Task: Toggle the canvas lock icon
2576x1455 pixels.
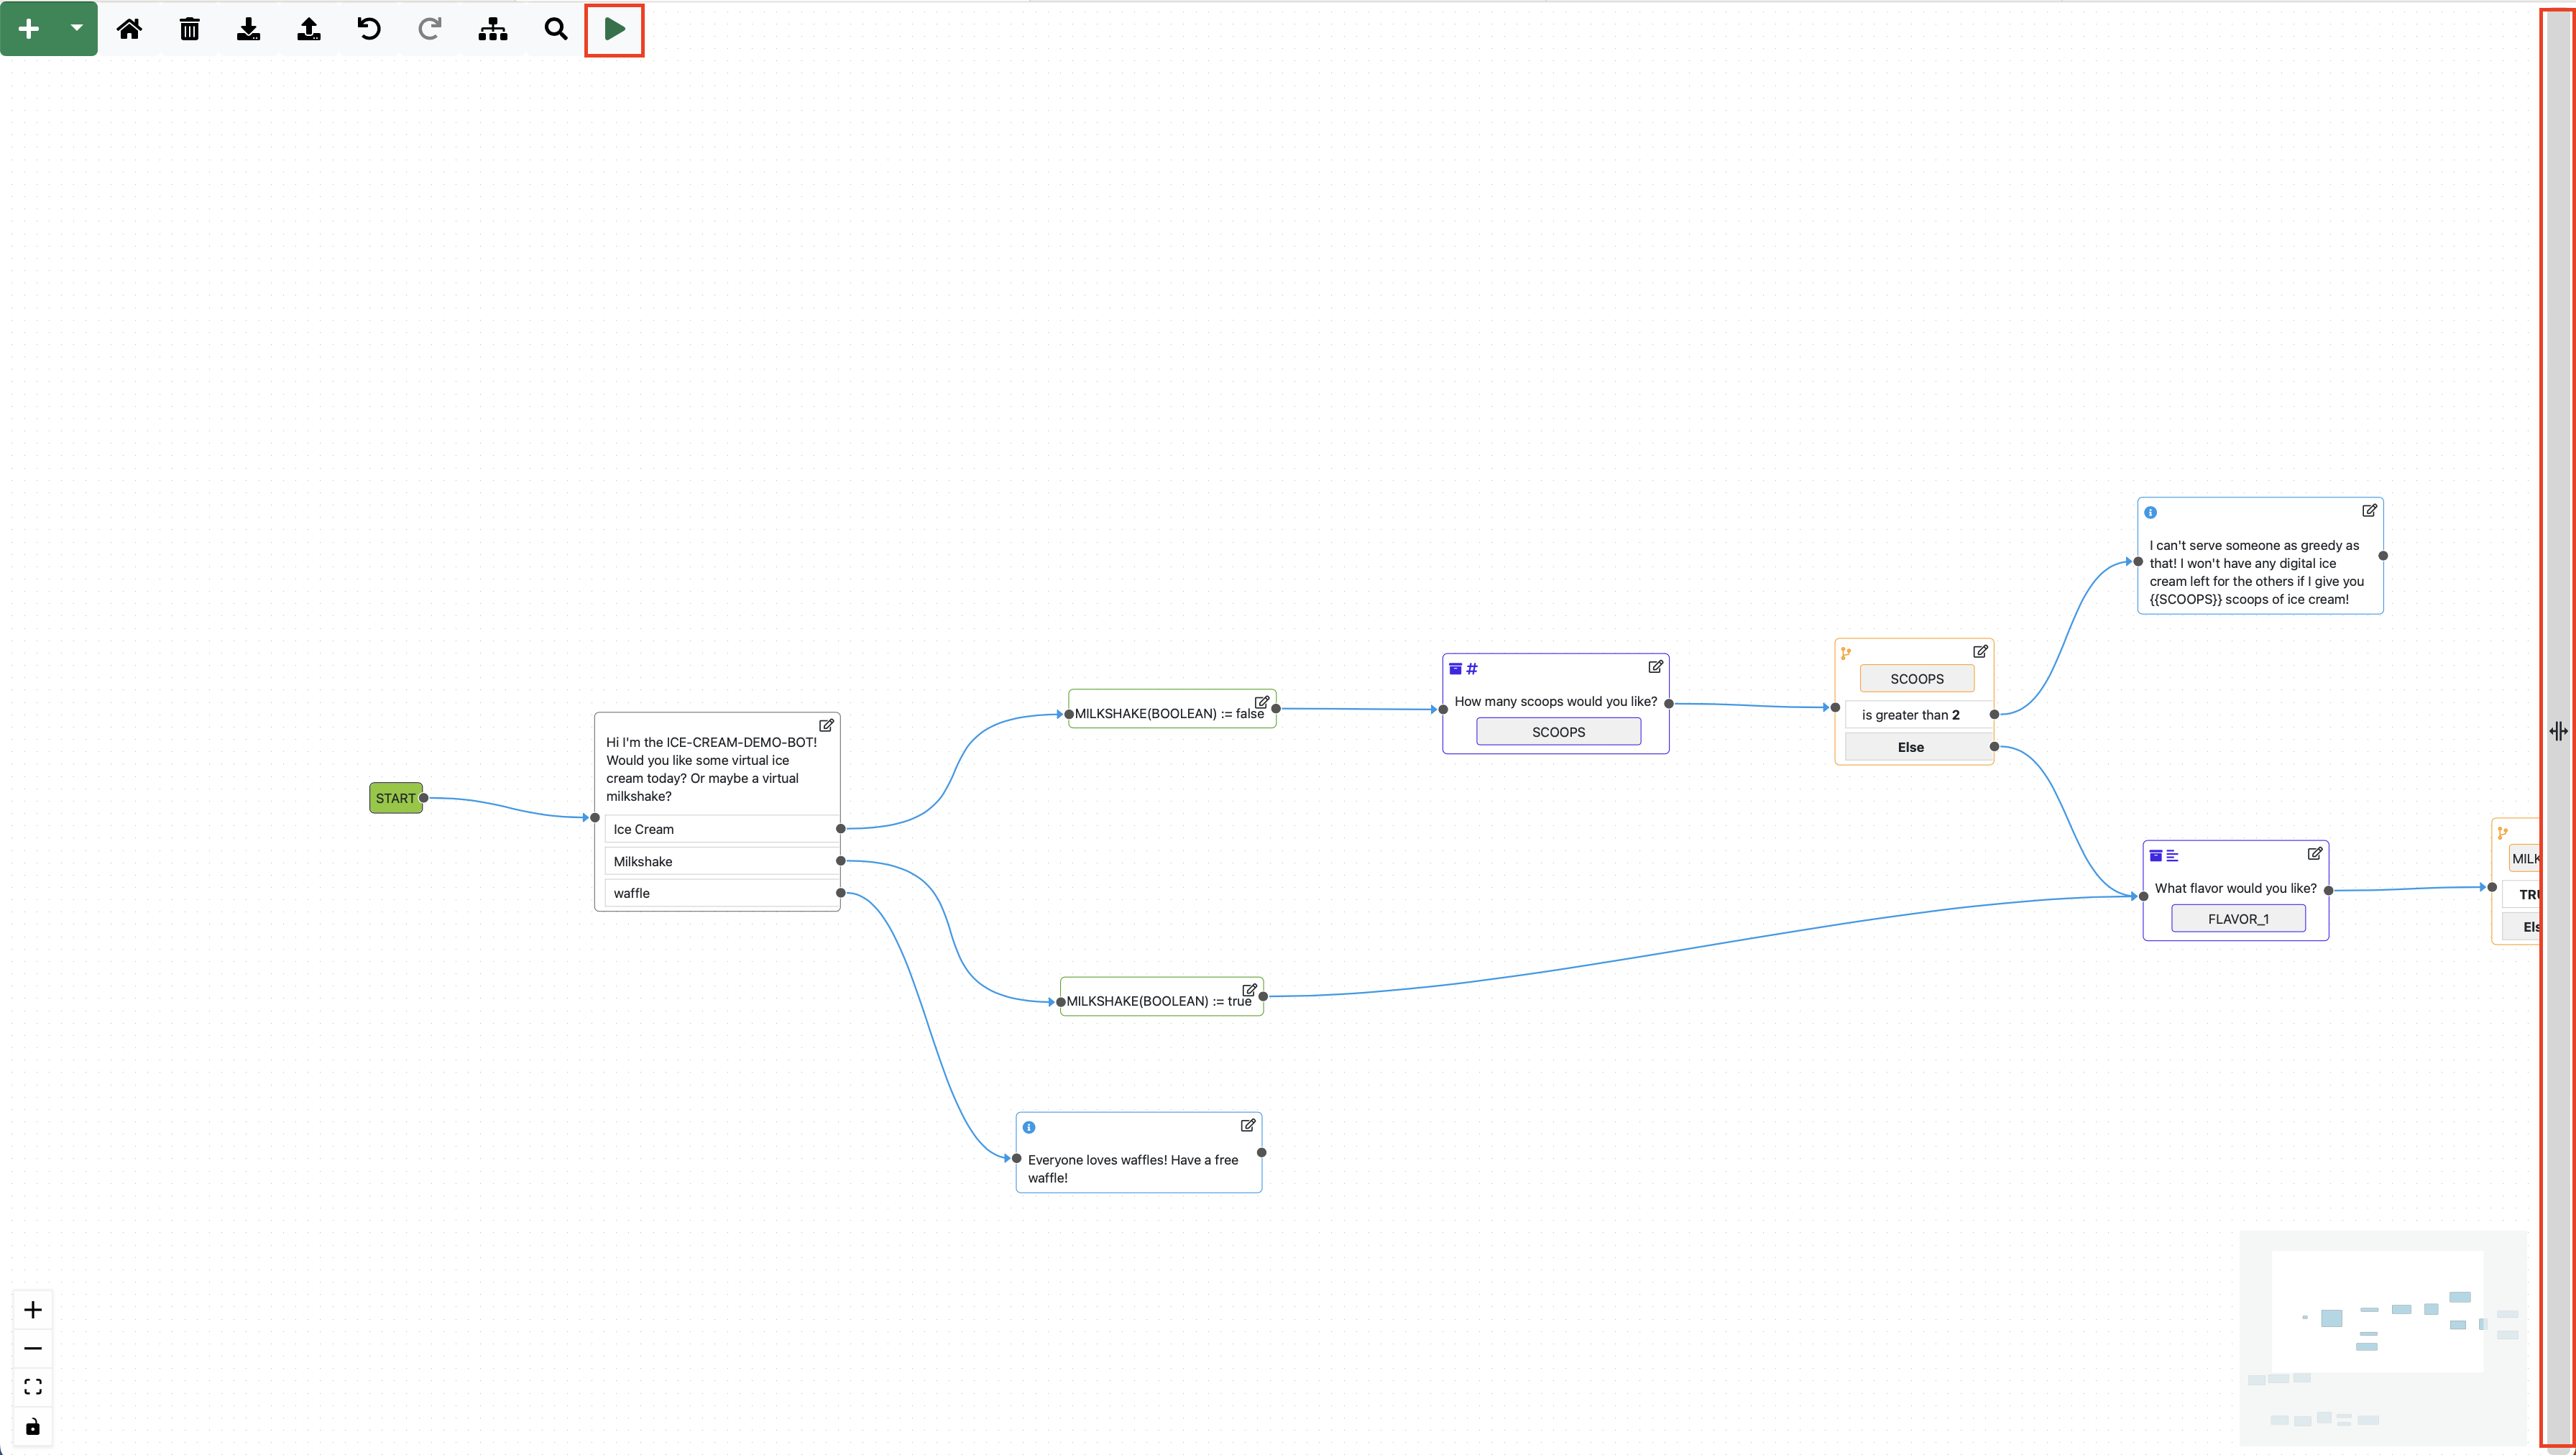Action: (33, 1426)
